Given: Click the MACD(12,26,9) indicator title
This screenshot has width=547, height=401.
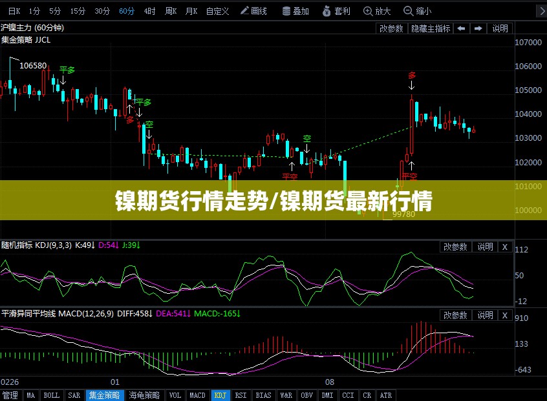Looking at the screenshot, I should [57, 314].
